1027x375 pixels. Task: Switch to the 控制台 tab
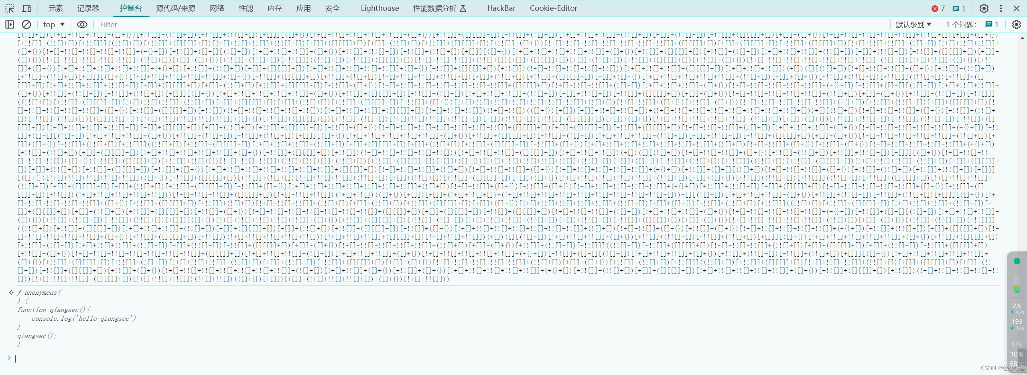(x=131, y=8)
